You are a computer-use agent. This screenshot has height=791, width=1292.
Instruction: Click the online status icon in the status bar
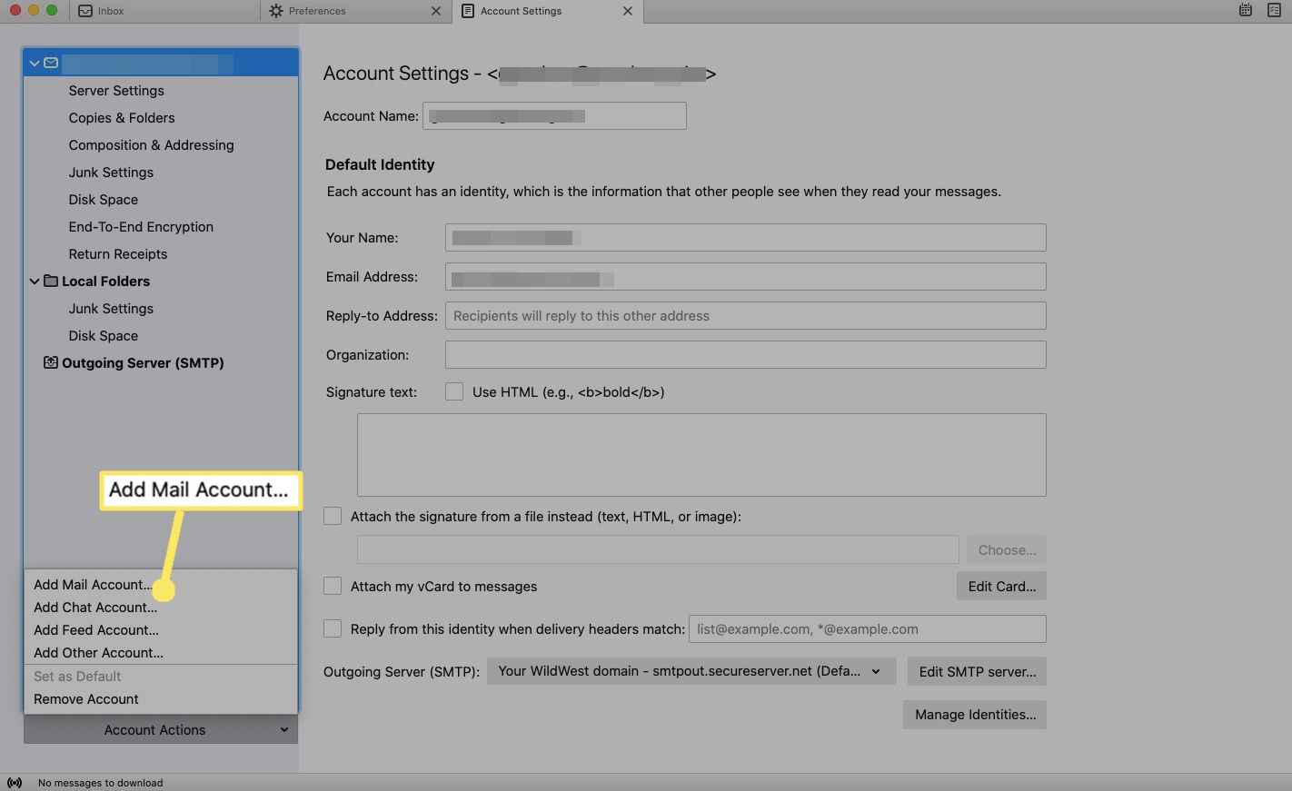click(x=15, y=782)
